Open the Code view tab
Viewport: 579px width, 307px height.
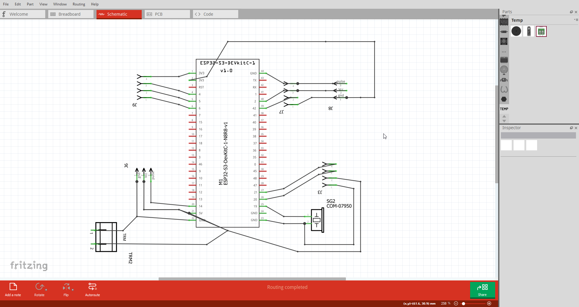pos(216,14)
